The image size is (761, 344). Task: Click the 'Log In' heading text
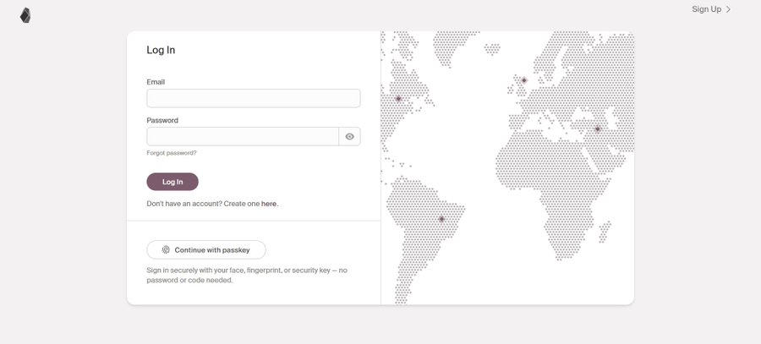tap(161, 50)
